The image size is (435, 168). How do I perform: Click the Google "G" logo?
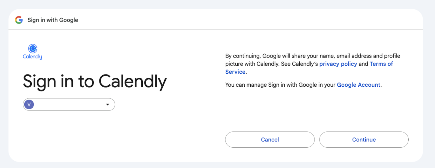click(19, 20)
